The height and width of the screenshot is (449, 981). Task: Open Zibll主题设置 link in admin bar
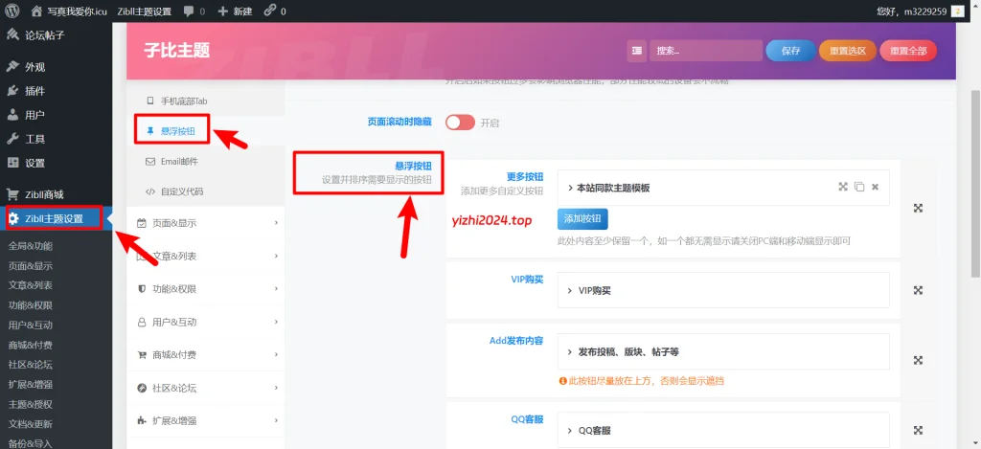pyautogui.click(x=144, y=11)
